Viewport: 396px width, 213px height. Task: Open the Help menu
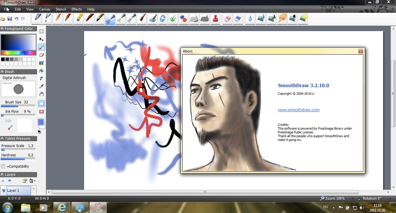pos(91,9)
